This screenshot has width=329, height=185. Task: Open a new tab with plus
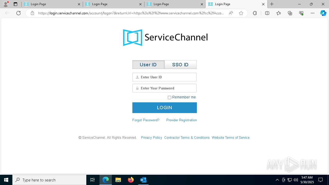[x=272, y=4]
